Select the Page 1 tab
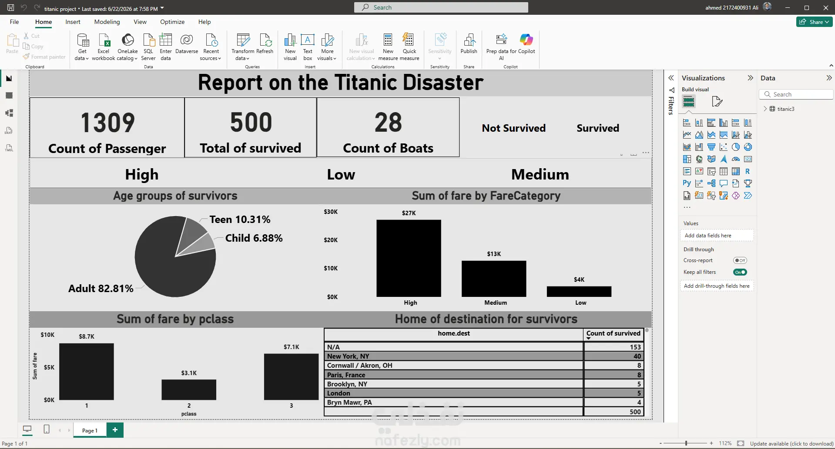The image size is (835, 449). click(90, 430)
